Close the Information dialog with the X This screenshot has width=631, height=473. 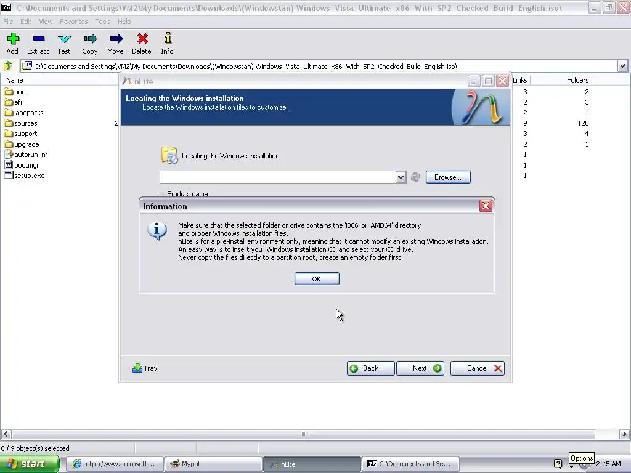[486, 206]
